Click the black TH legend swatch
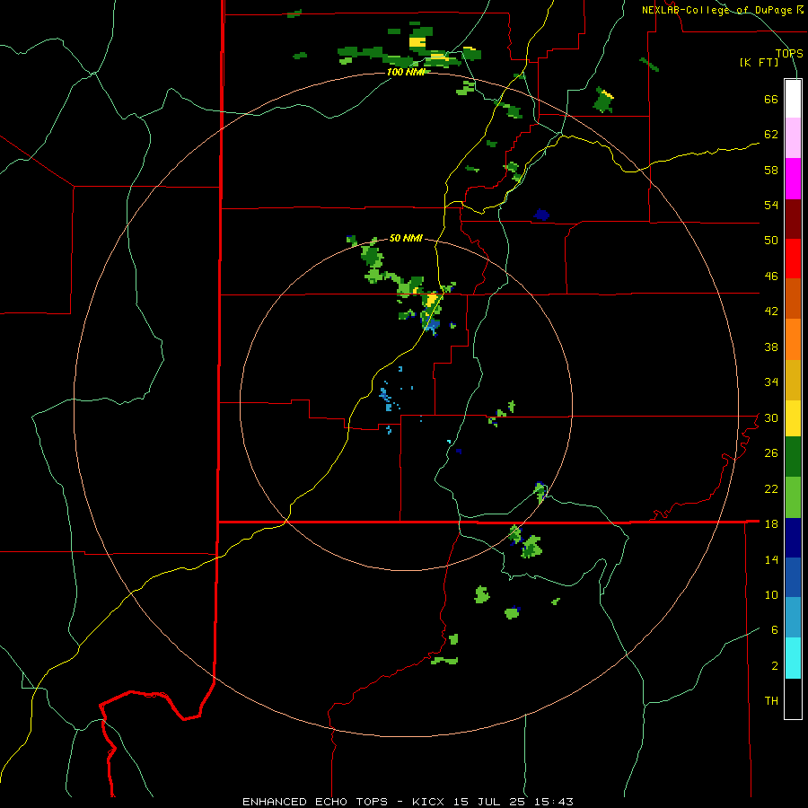Viewport: 808px width, 808px height. 793,698
